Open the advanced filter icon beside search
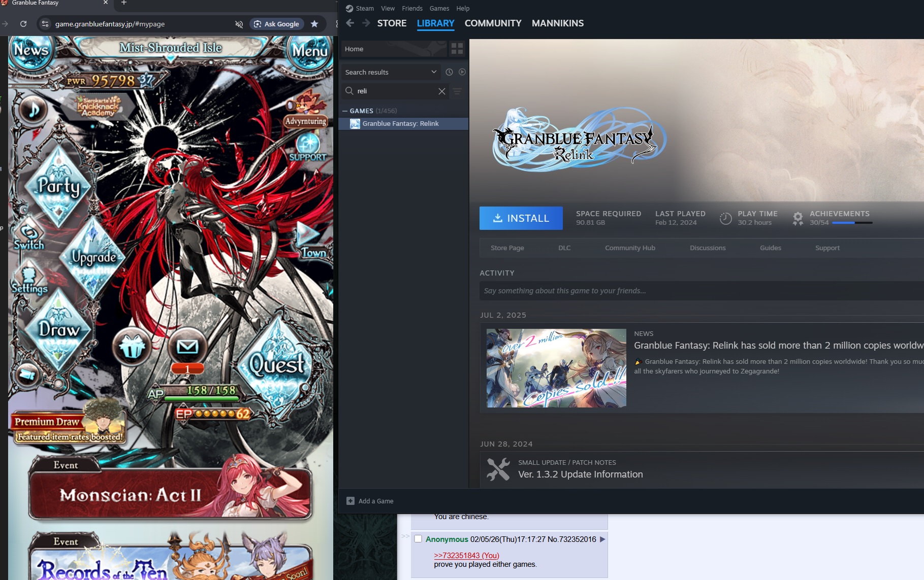The width and height of the screenshot is (924, 580). click(x=457, y=91)
